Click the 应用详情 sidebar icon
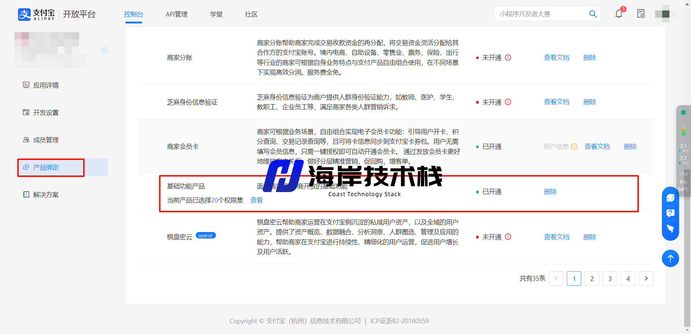This screenshot has width=691, height=334. 26,85
